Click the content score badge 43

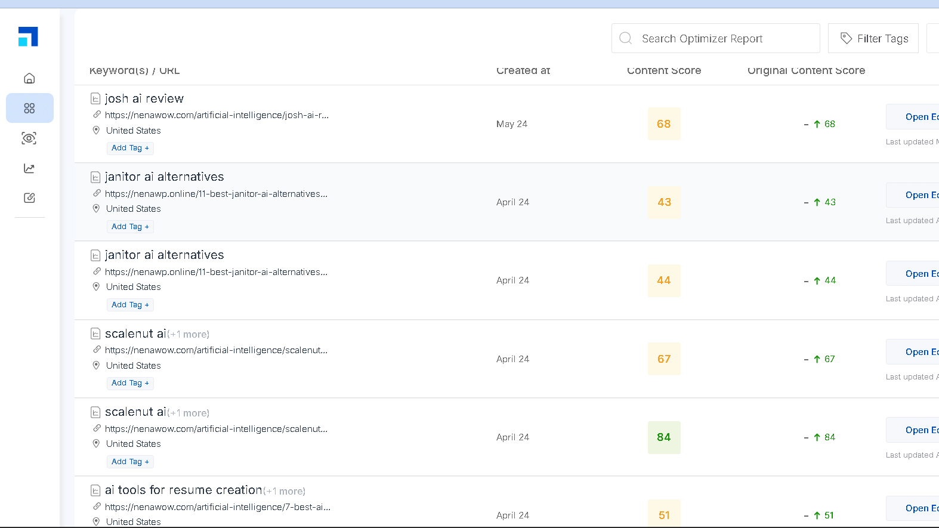[664, 202]
